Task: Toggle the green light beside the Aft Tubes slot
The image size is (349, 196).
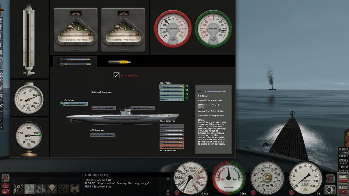Action: click(60, 104)
